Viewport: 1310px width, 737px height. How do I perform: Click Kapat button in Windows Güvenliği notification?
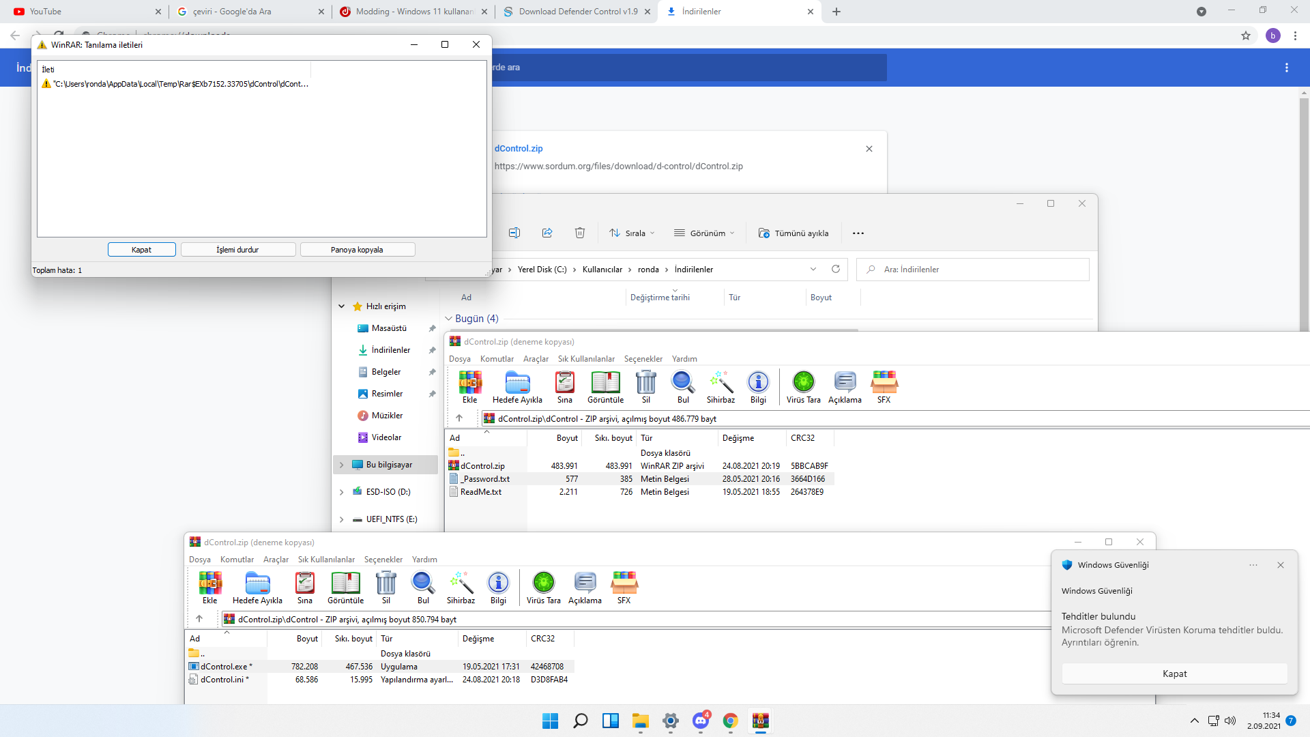click(x=1174, y=674)
